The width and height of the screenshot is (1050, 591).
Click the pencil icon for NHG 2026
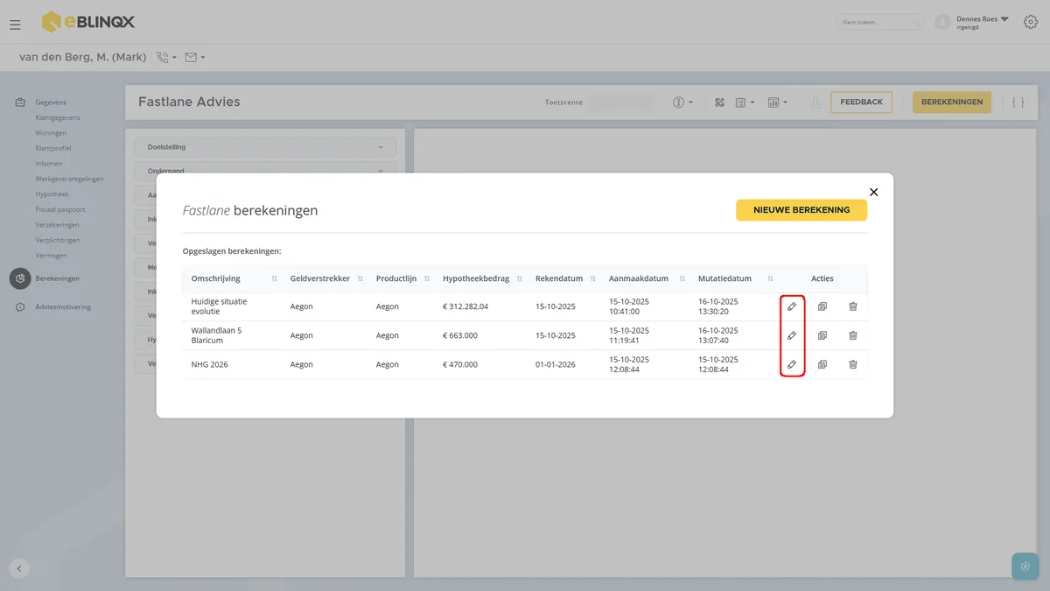(x=792, y=364)
